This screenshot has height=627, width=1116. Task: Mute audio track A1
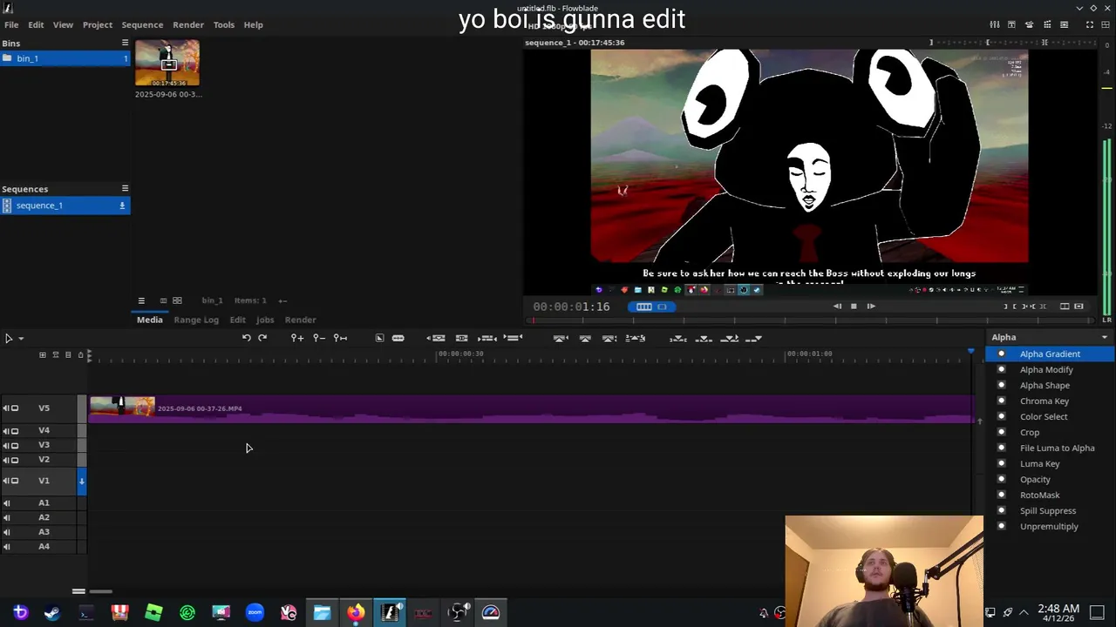[x=6, y=502]
